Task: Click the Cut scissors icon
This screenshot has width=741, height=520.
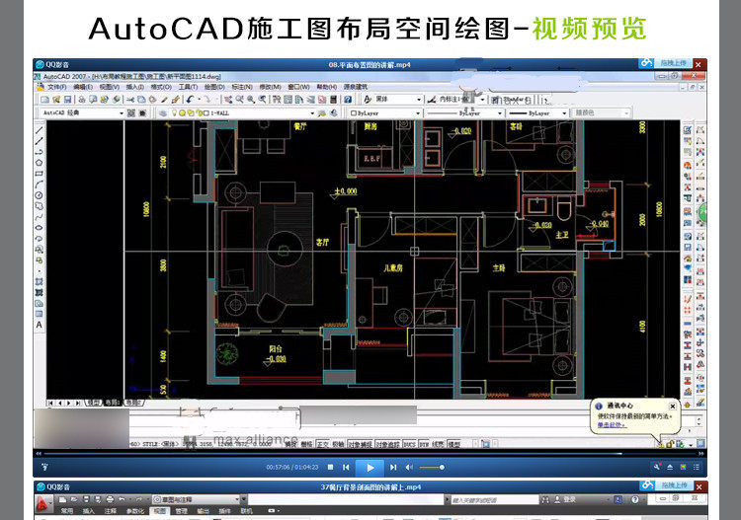Action: pyautogui.click(x=130, y=100)
